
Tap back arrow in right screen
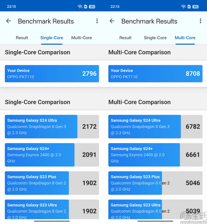point(112,21)
